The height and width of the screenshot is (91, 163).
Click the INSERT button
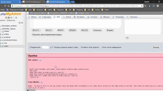61,30
